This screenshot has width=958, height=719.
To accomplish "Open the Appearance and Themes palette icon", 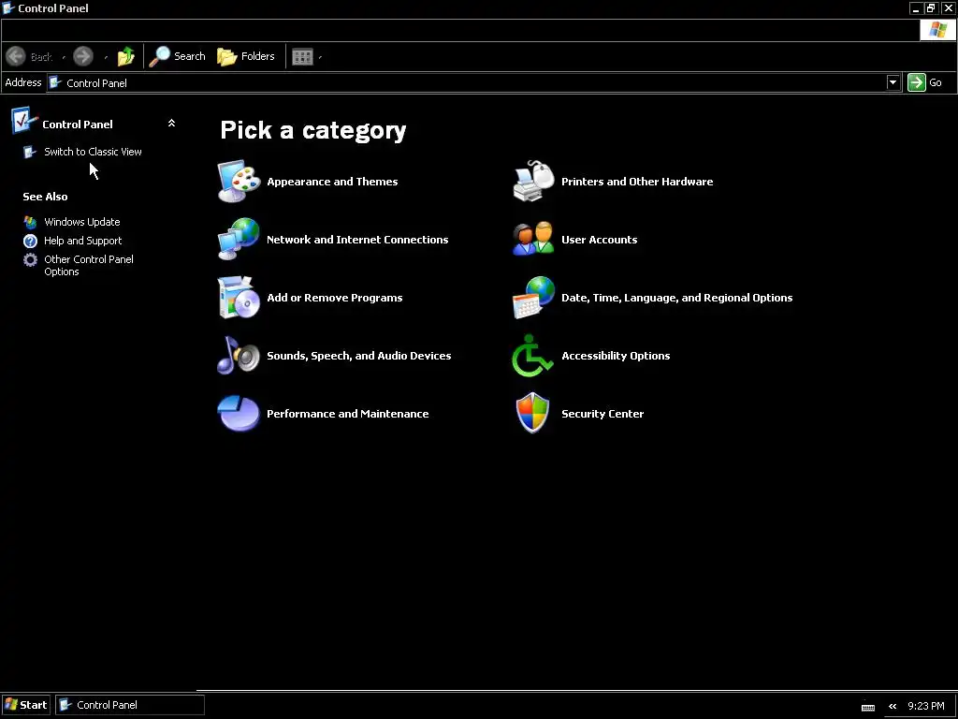I will [239, 182].
